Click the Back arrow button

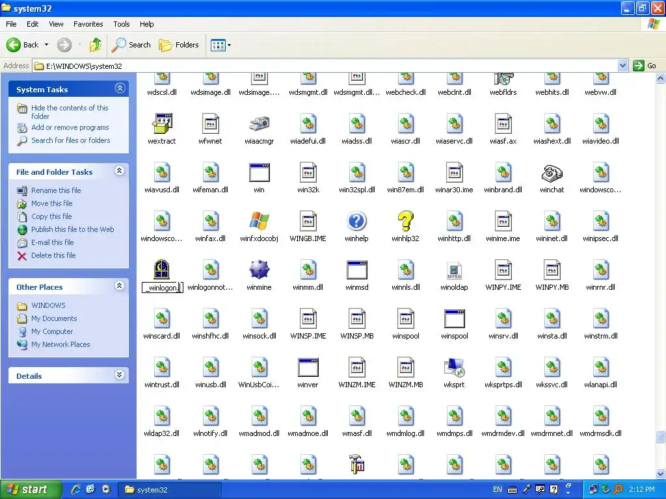(23, 45)
